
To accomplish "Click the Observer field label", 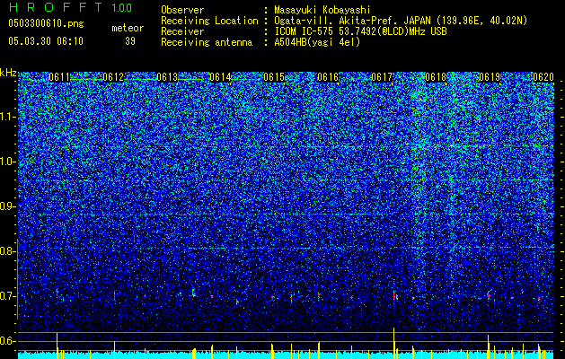I will tap(182, 11).
